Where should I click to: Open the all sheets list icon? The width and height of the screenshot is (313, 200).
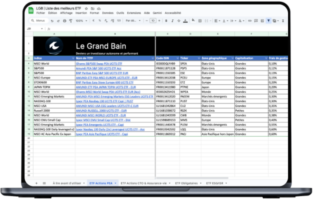44,183
